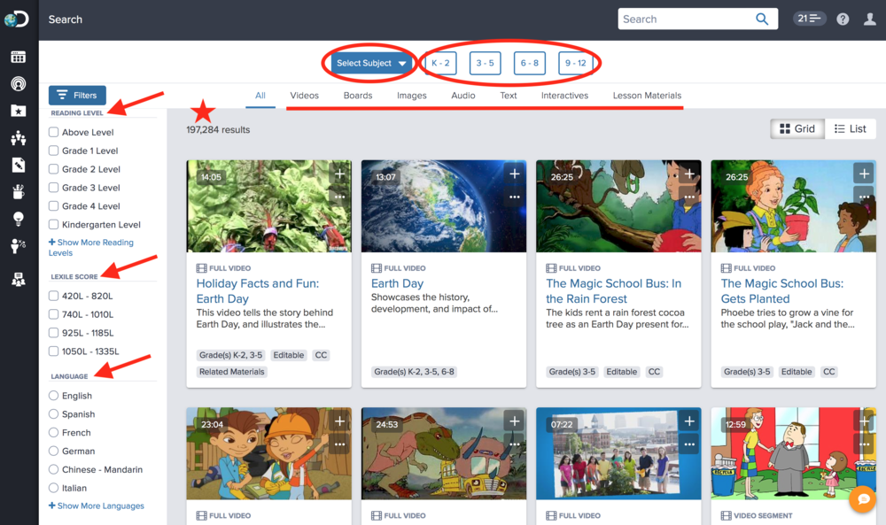Viewport: 886px width, 525px height.
Task: Open the Holiday Facts and Fun thumbnail
Action: 269,206
